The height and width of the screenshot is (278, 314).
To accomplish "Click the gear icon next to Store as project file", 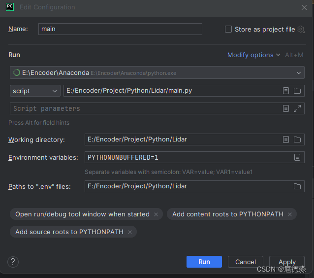I will (301, 29).
